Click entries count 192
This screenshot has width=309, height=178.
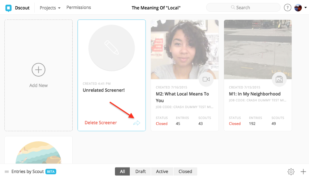click(252, 124)
